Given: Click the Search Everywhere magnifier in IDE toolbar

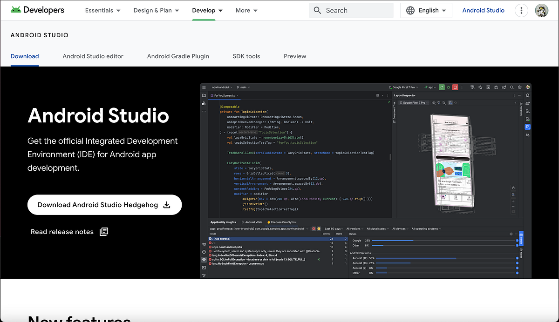Looking at the screenshot, I should (512, 87).
